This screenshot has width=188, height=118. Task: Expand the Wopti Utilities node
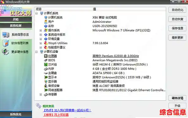pyautogui.click(x=41, y=43)
